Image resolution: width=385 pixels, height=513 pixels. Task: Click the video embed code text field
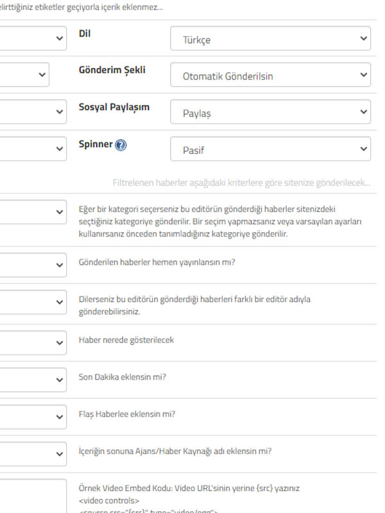[32, 496]
